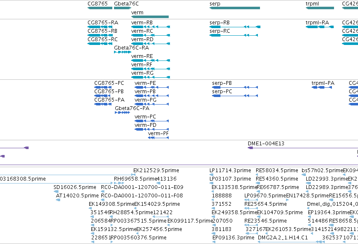Select transcript CG8765-RC
This screenshot has height=244, width=358.
tap(100, 44)
